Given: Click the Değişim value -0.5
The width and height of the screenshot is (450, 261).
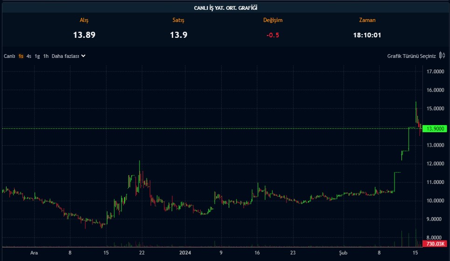Looking at the screenshot, I should 273,35.
